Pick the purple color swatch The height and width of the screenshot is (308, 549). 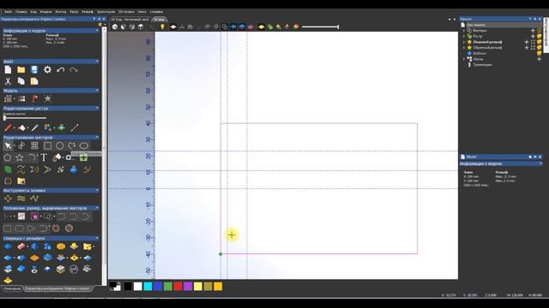[188, 287]
